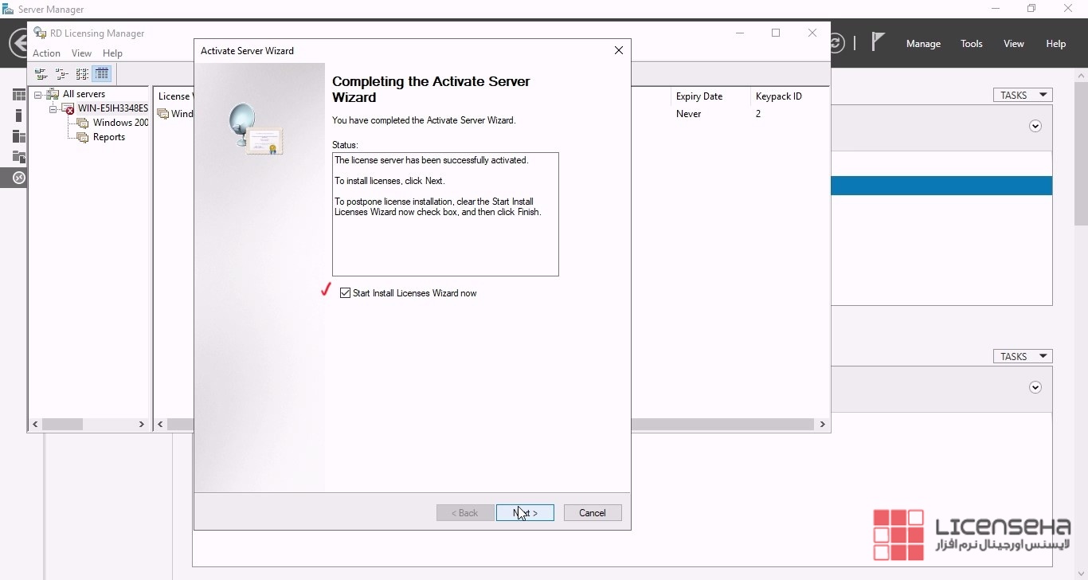The image size is (1088, 580).
Task: Cancel the Activate Server Wizard
Action: [x=593, y=513]
